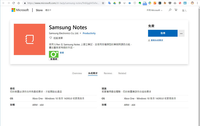Reload the page

pos(14,3)
